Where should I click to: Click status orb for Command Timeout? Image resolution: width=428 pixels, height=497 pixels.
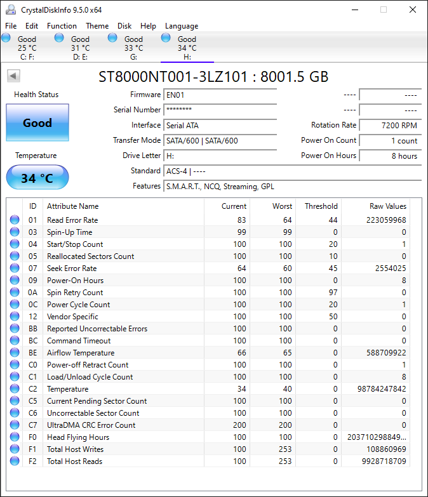pyautogui.click(x=15, y=340)
